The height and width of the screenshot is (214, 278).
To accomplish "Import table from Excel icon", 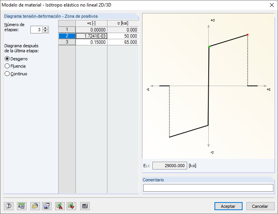I will [72, 206].
